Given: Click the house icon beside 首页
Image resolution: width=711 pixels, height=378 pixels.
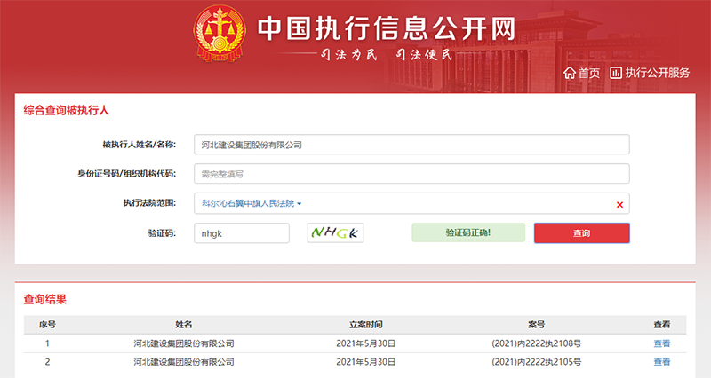Looking at the screenshot, I should coord(570,73).
